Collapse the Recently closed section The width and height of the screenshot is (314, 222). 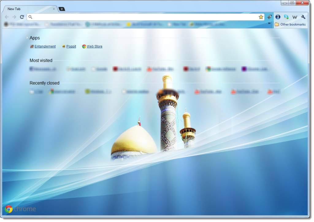[x=27, y=83]
